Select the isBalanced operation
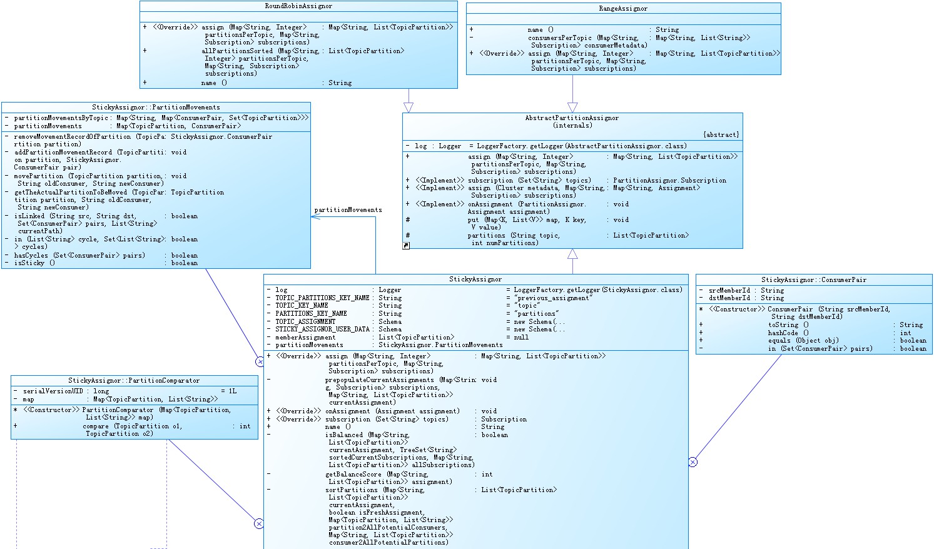The height and width of the screenshot is (549, 934). [387, 450]
